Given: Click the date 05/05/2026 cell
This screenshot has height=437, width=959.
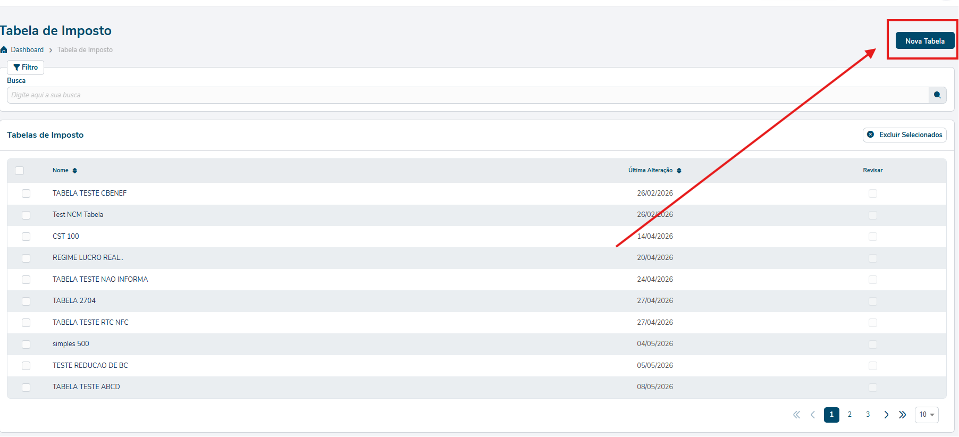Looking at the screenshot, I should click(655, 366).
